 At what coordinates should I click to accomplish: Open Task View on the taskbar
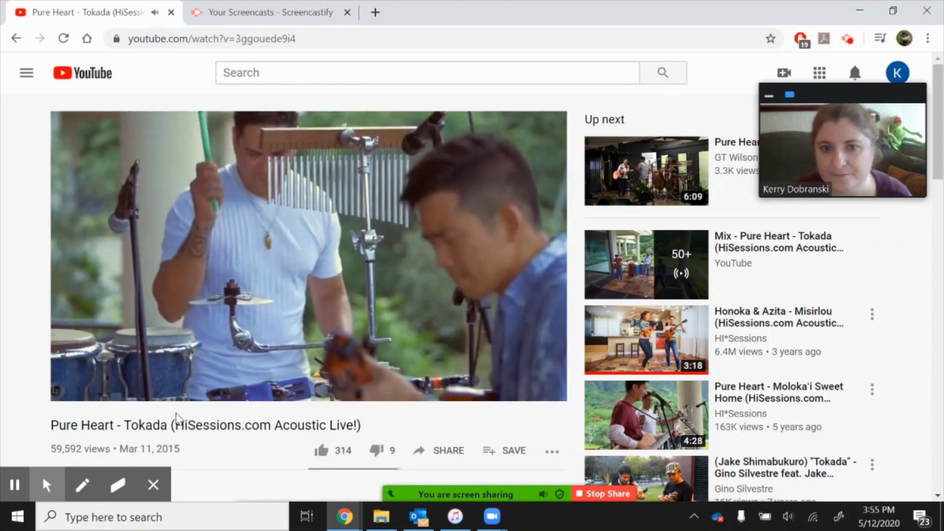(307, 517)
